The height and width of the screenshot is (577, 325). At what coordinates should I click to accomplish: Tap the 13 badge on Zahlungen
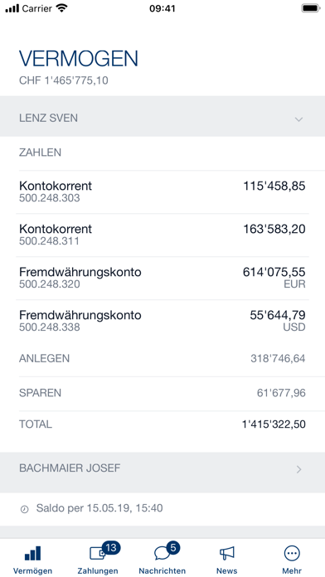tap(111, 548)
